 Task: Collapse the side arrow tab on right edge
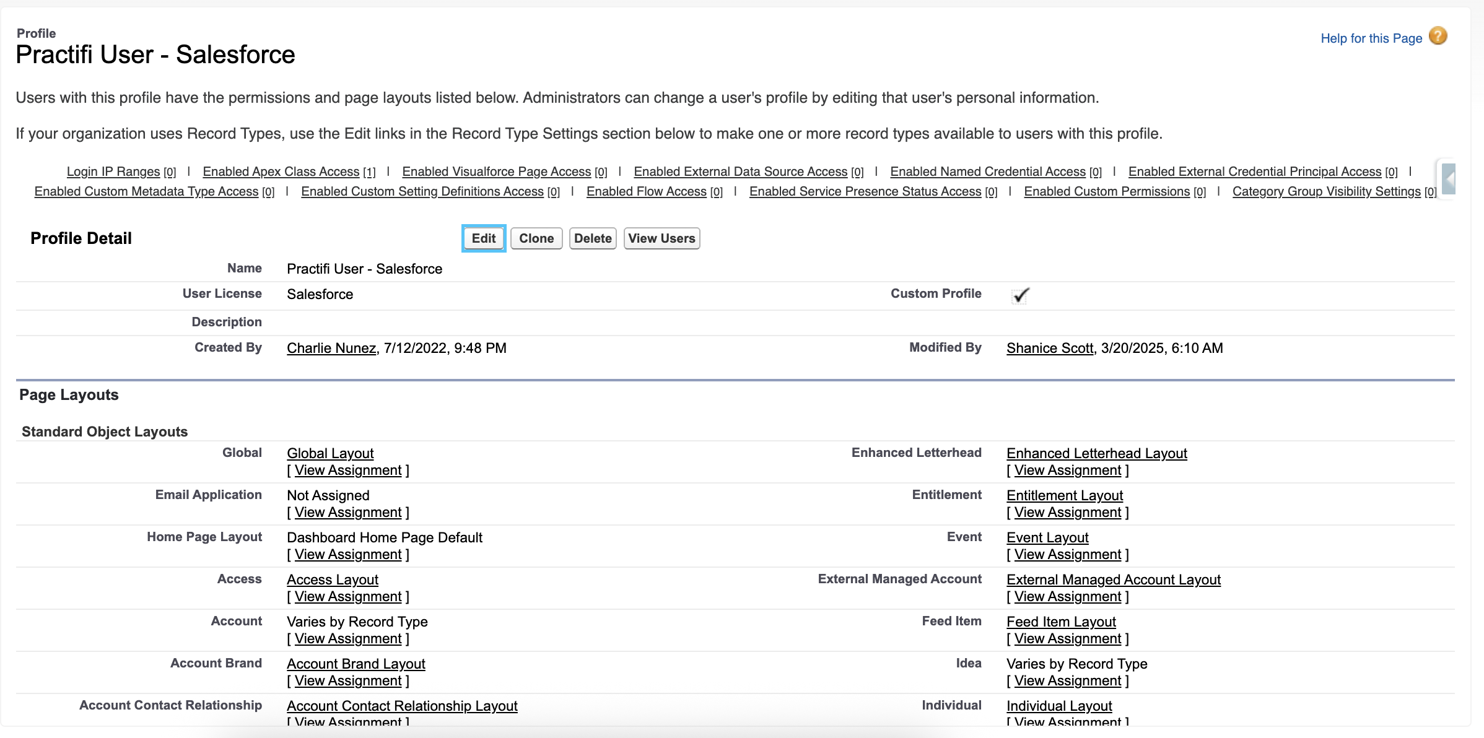[x=1448, y=179]
